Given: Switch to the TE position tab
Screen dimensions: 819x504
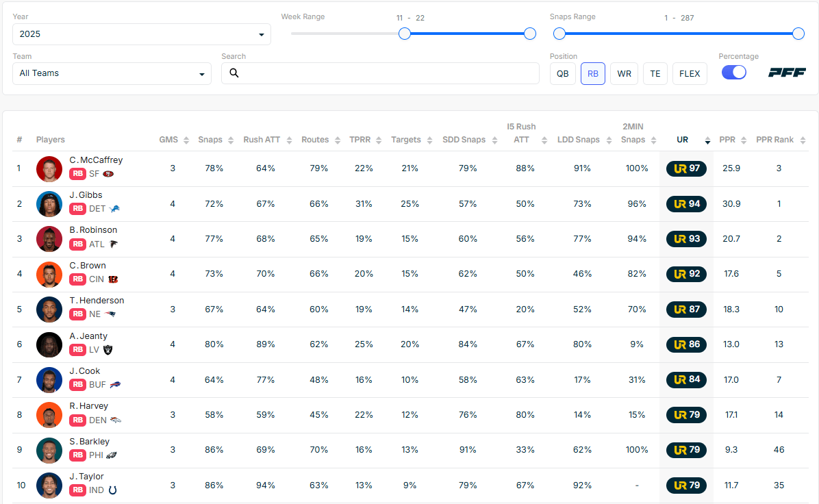Looking at the screenshot, I should 655,73.
